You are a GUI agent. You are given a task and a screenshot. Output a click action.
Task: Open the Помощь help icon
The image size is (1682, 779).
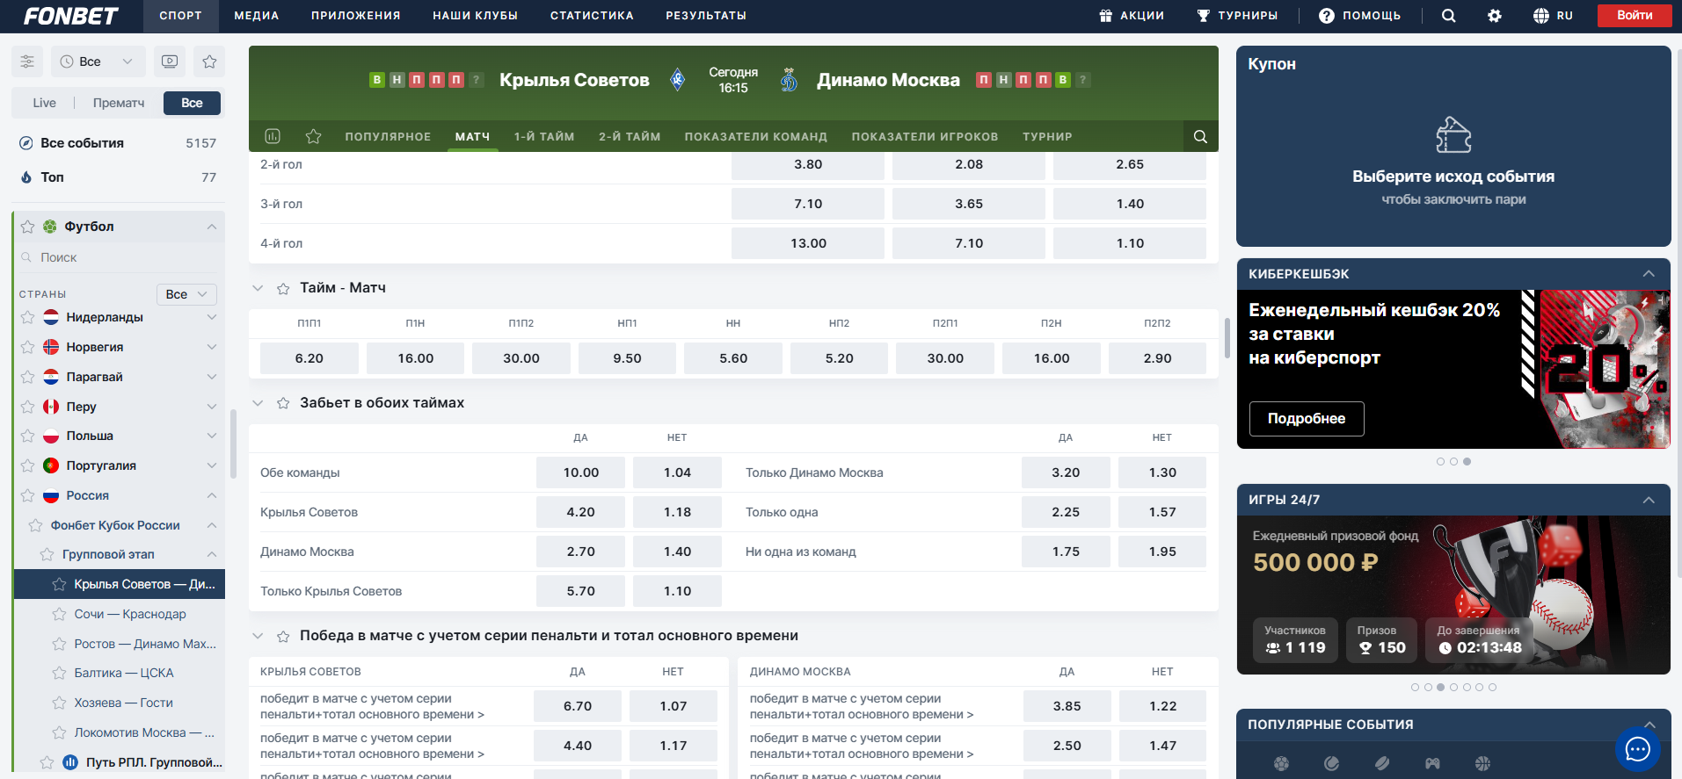pyautogui.click(x=1327, y=16)
